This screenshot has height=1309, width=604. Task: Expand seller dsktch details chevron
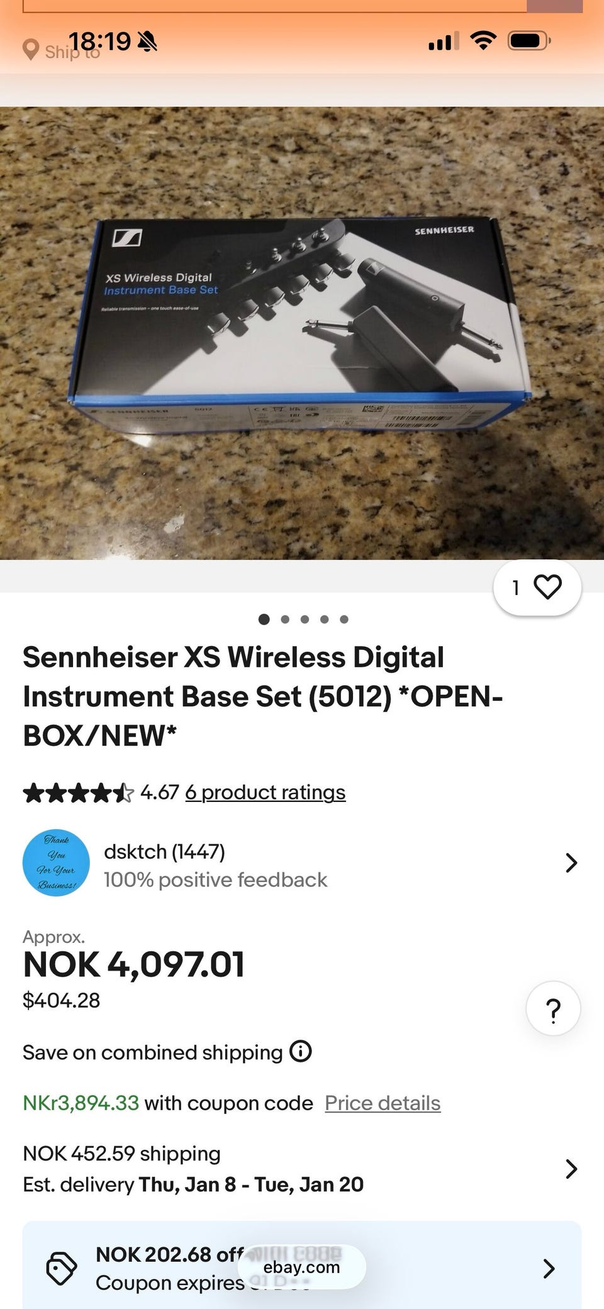pos(571,862)
